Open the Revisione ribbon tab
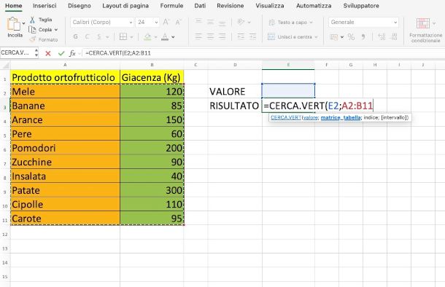The height and width of the screenshot is (287, 445). 231,6
